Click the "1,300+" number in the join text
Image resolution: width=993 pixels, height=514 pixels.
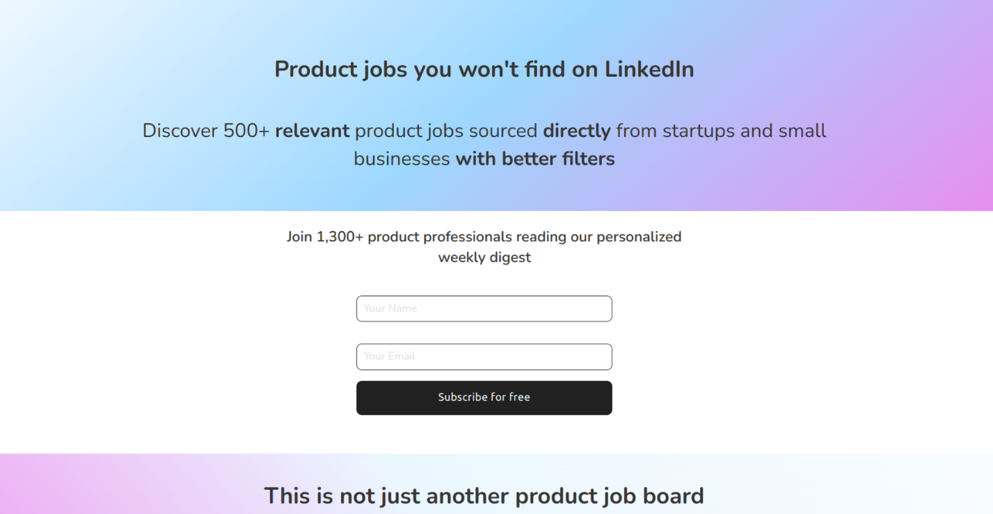tap(340, 237)
